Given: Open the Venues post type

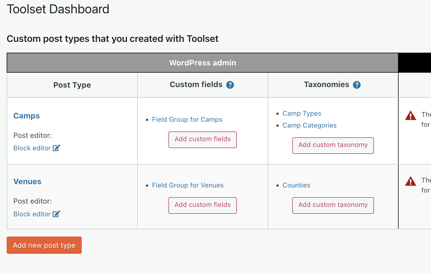Looking at the screenshot, I should tap(27, 181).
